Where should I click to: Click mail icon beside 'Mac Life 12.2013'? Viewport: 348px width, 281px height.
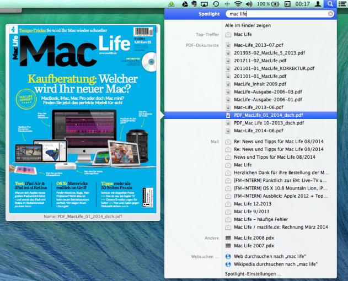click(228, 204)
